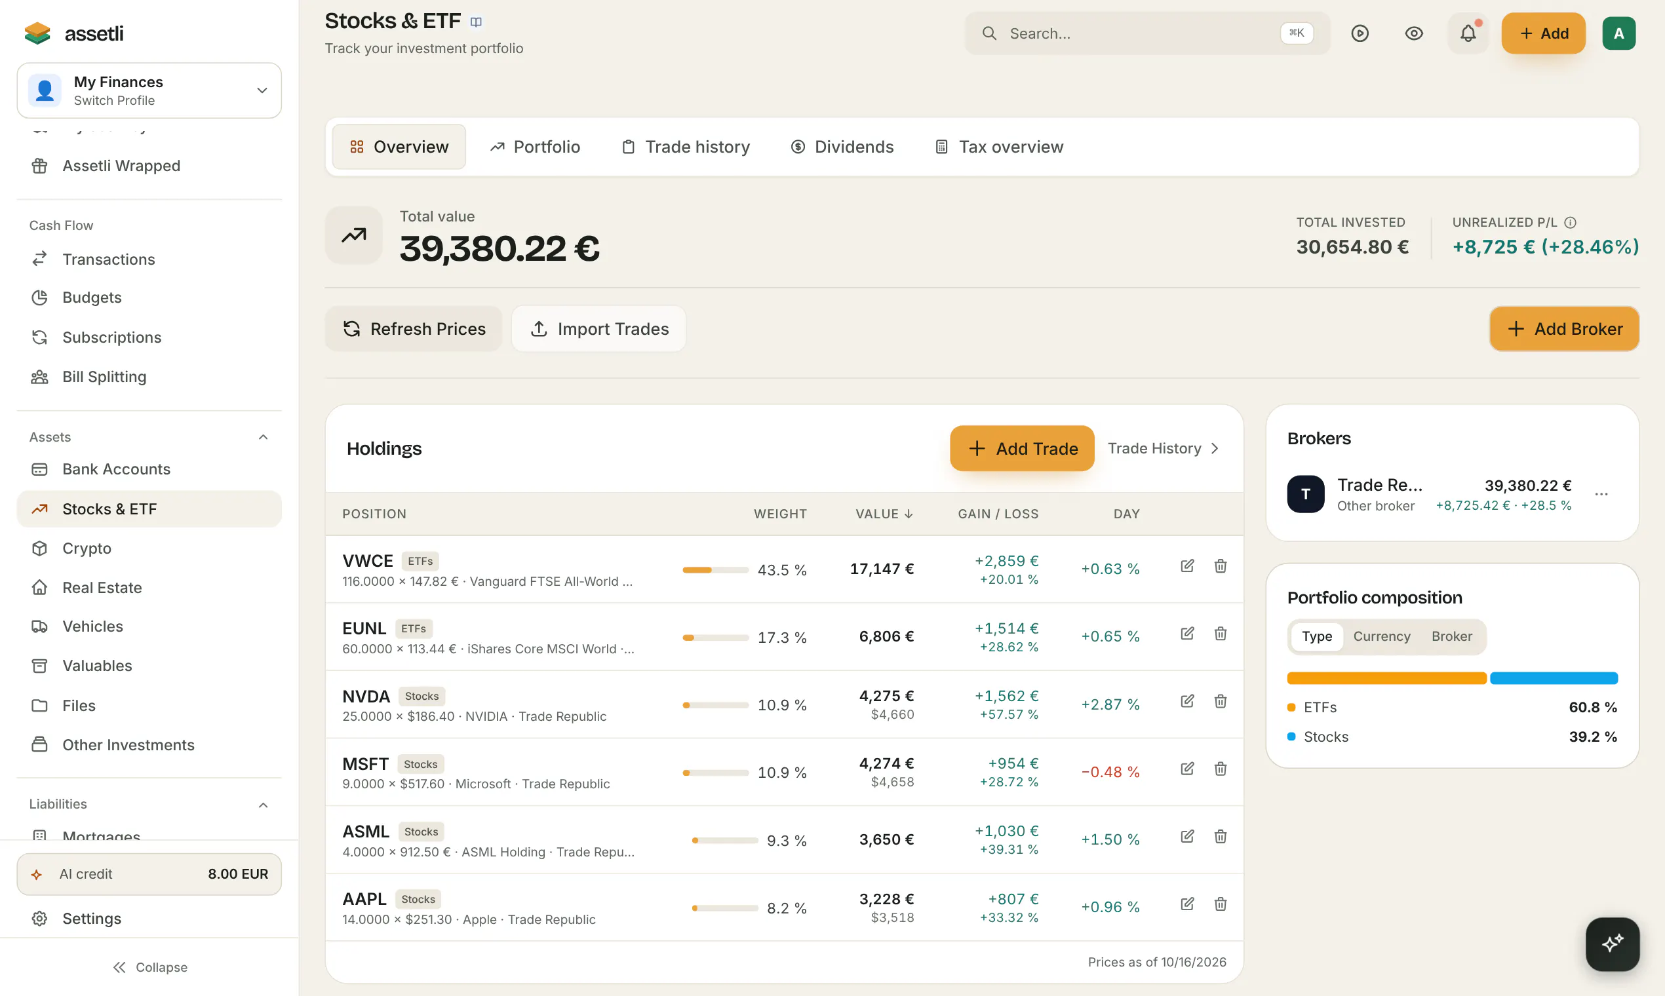Click the AI assistant sparkle button

point(1612,944)
